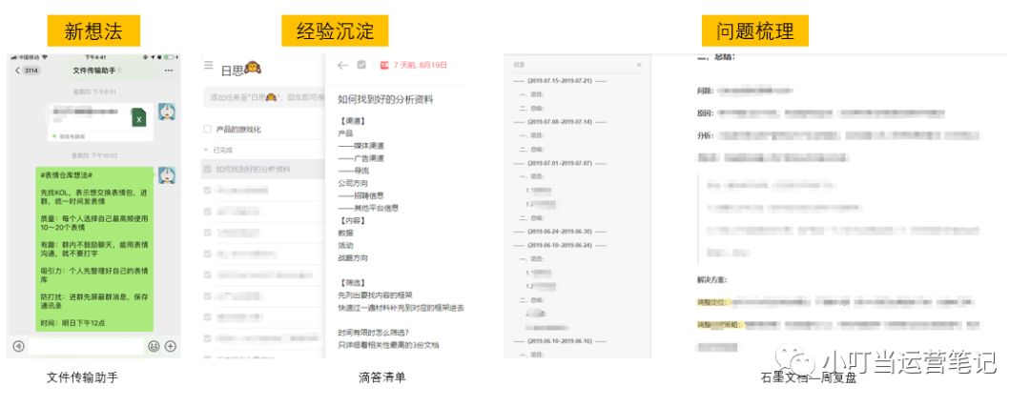1030x407 pixels.
Task: Click the ——招聘信息 line
Action: pyautogui.click(x=361, y=195)
